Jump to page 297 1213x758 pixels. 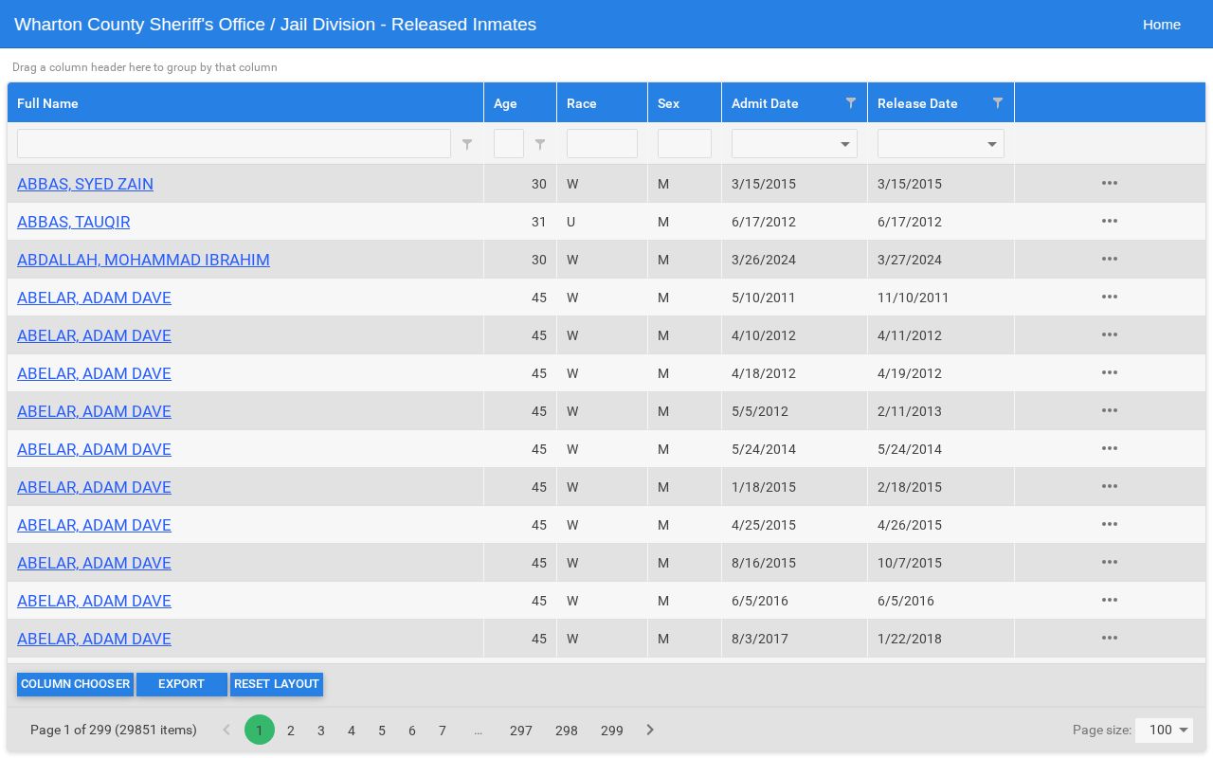[x=521, y=730]
